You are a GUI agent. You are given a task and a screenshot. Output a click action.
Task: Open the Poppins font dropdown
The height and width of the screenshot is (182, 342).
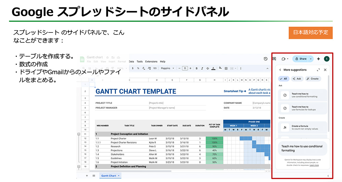point(168,68)
